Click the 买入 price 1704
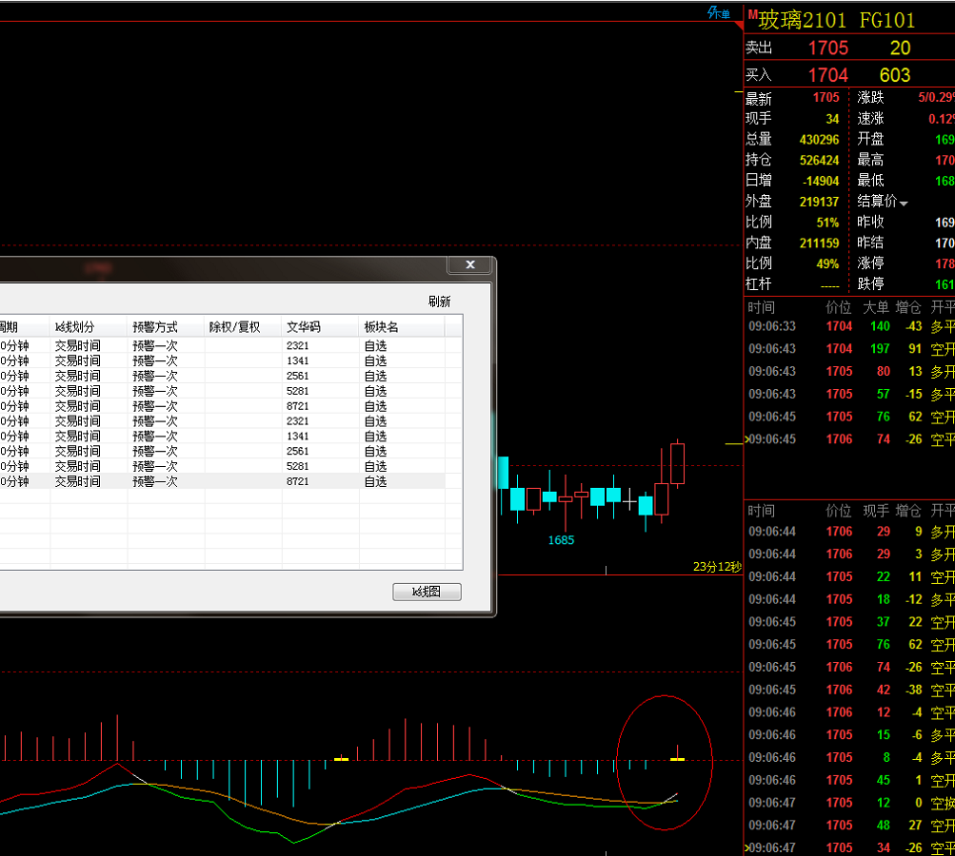The width and height of the screenshot is (955, 856). 827,75
